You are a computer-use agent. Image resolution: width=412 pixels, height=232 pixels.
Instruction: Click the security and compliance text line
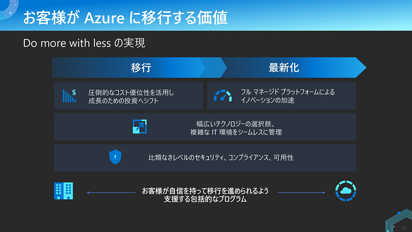(221, 157)
